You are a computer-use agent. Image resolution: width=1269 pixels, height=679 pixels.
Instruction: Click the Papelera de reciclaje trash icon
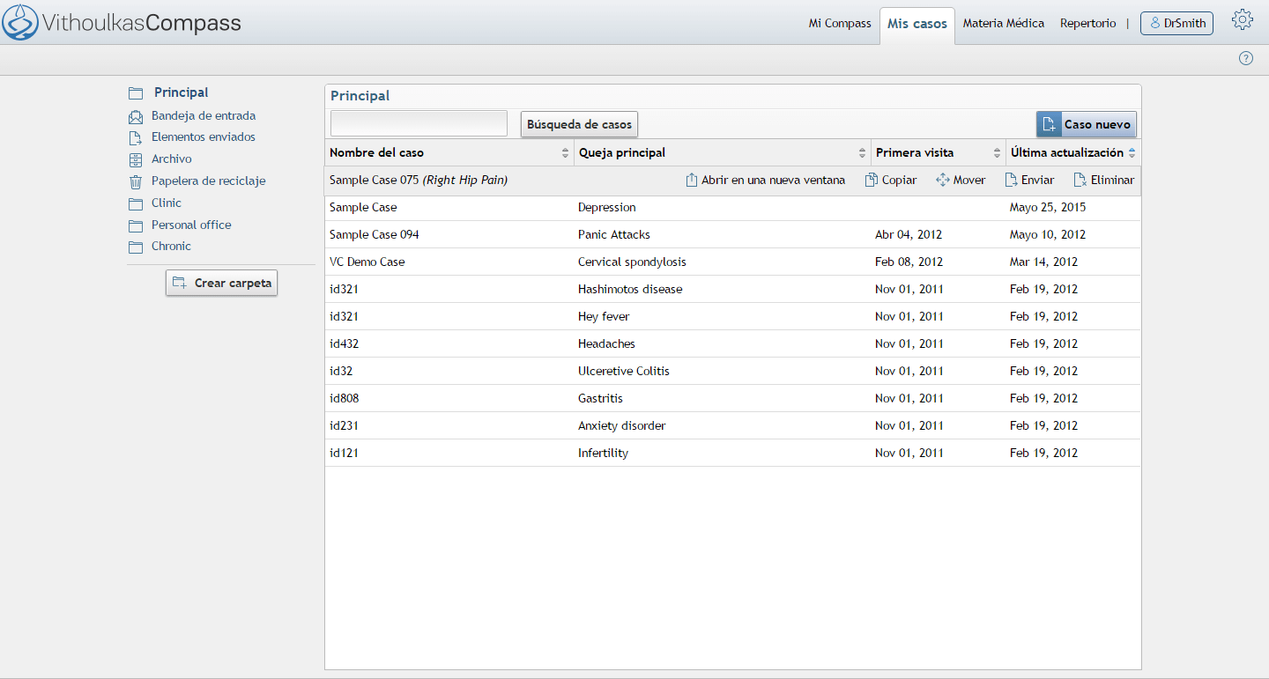tap(135, 181)
